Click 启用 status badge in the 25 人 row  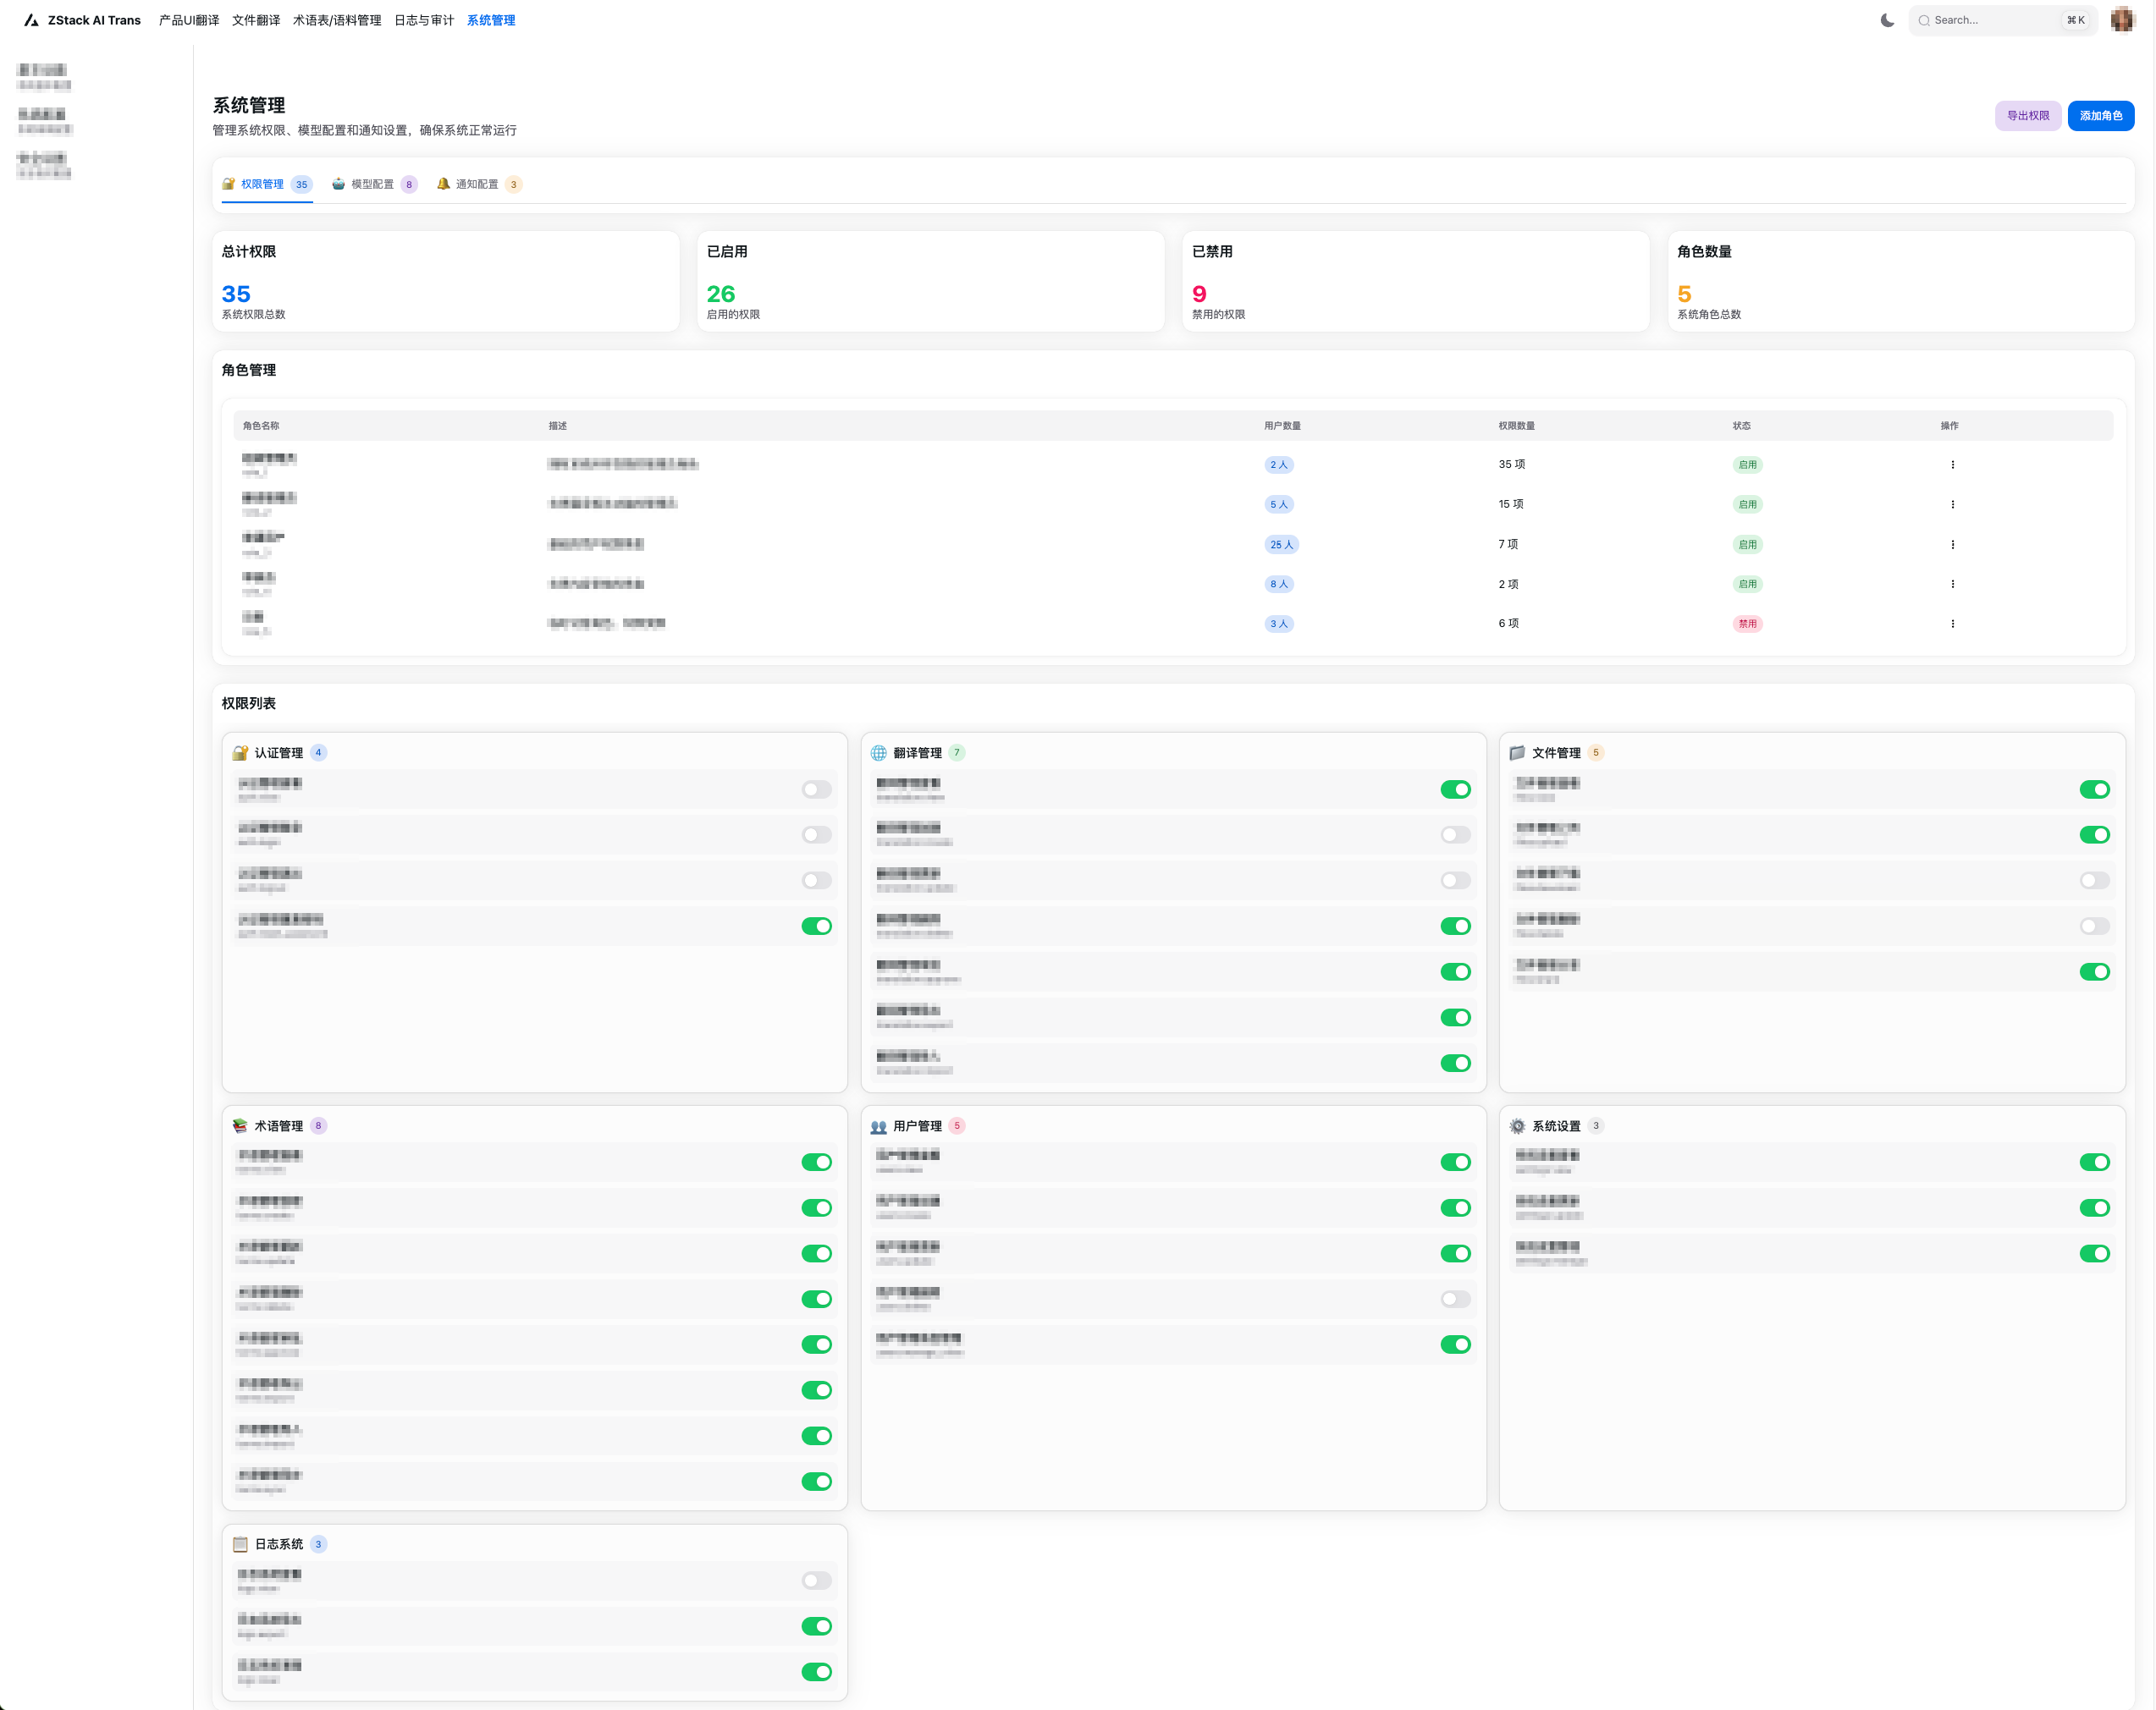coord(1747,545)
